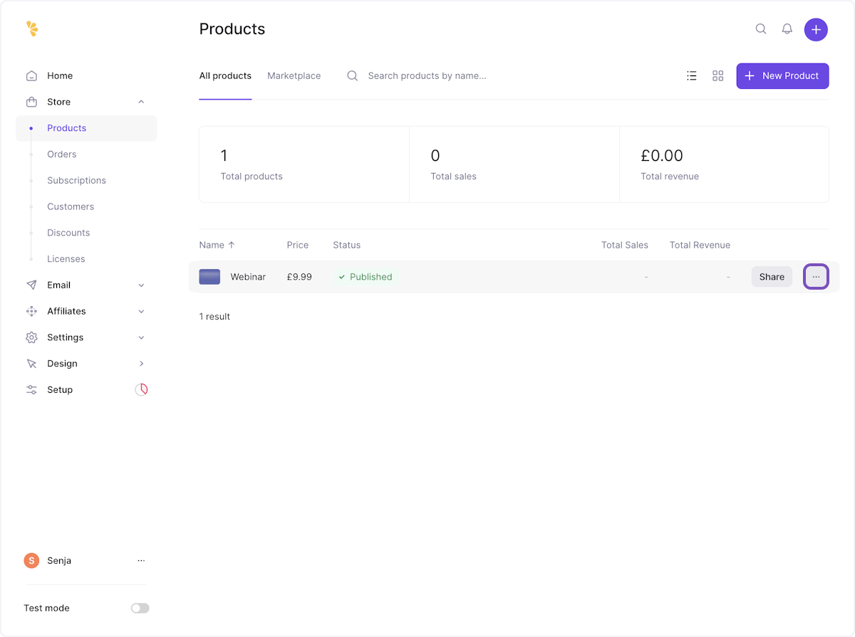Switch to grid view icon
The height and width of the screenshot is (637, 855).
[x=717, y=75]
